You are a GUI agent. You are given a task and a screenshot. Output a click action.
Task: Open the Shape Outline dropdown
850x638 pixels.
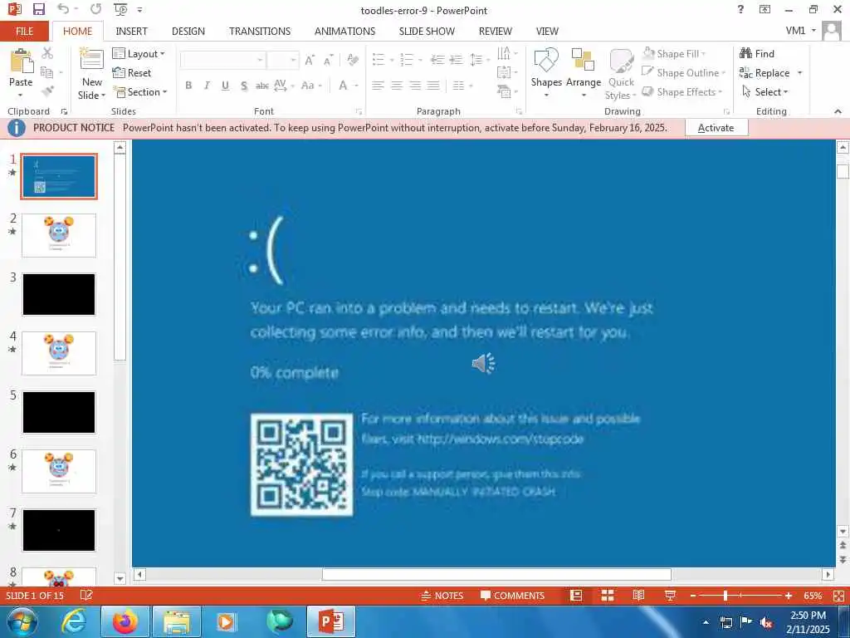[x=684, y=73]
